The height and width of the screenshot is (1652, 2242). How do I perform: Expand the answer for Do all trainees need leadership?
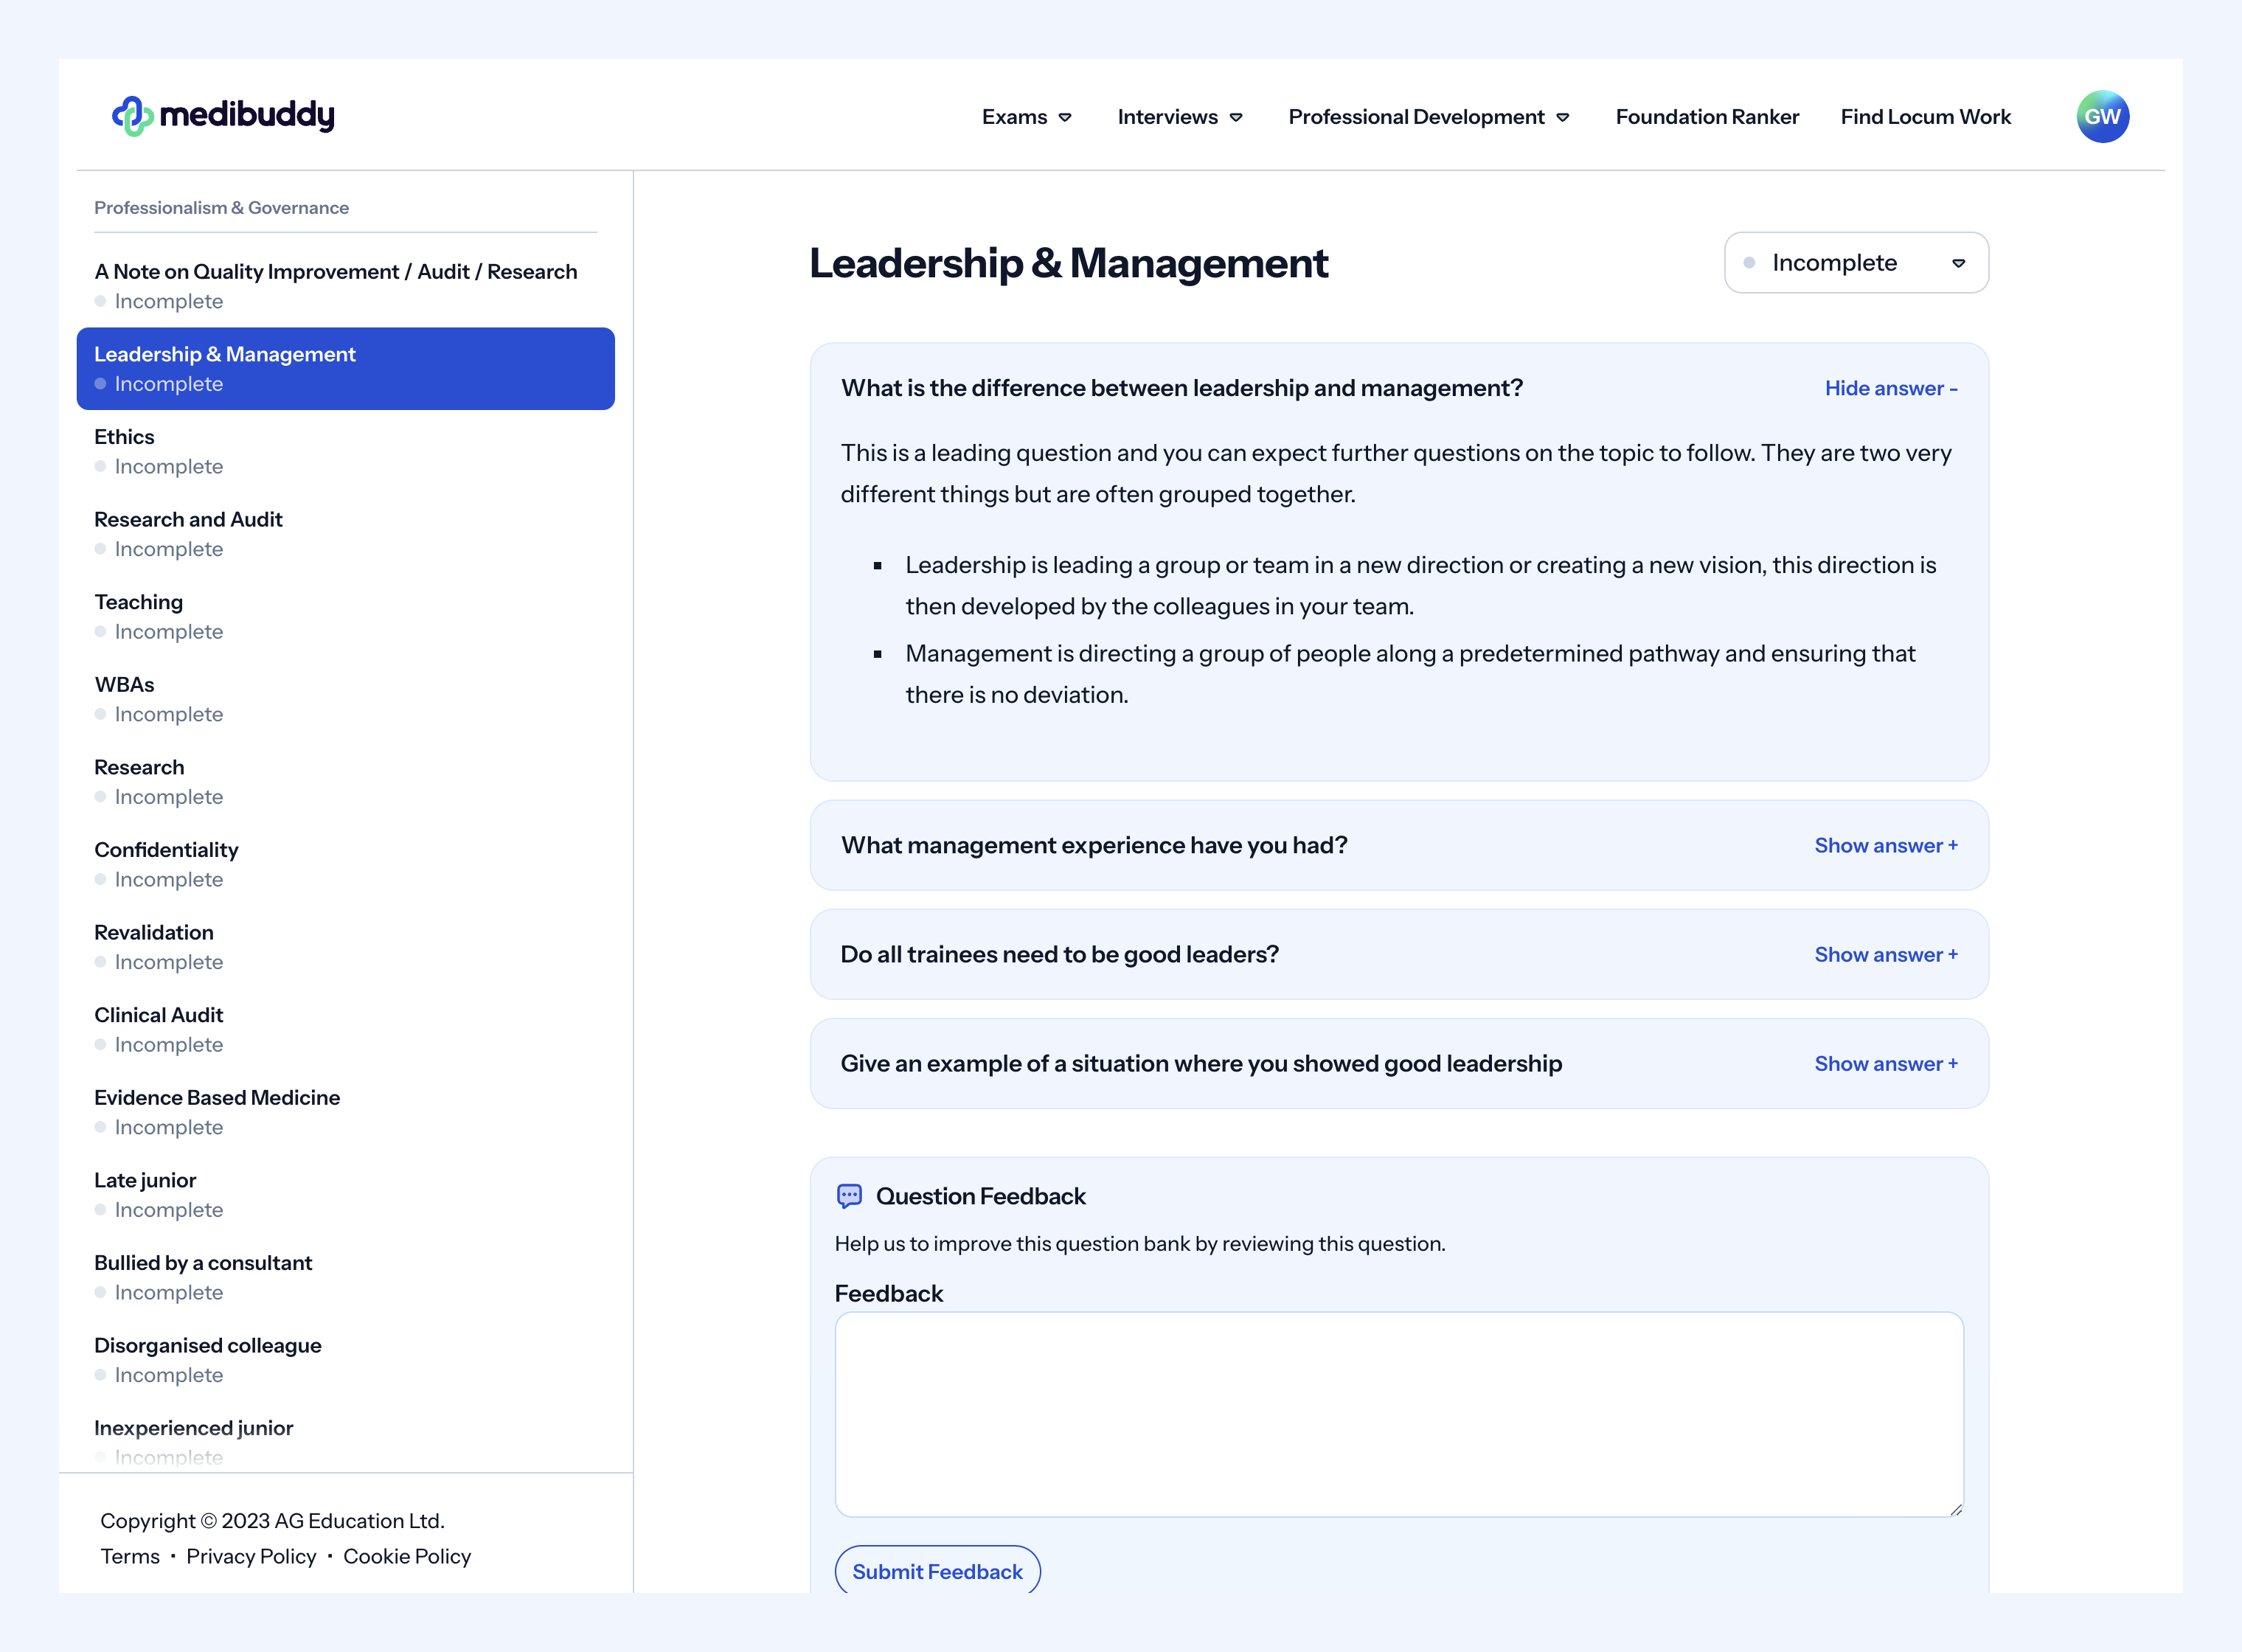pos(1885,952)
